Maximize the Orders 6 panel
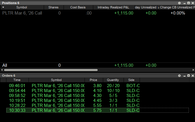 189,76
